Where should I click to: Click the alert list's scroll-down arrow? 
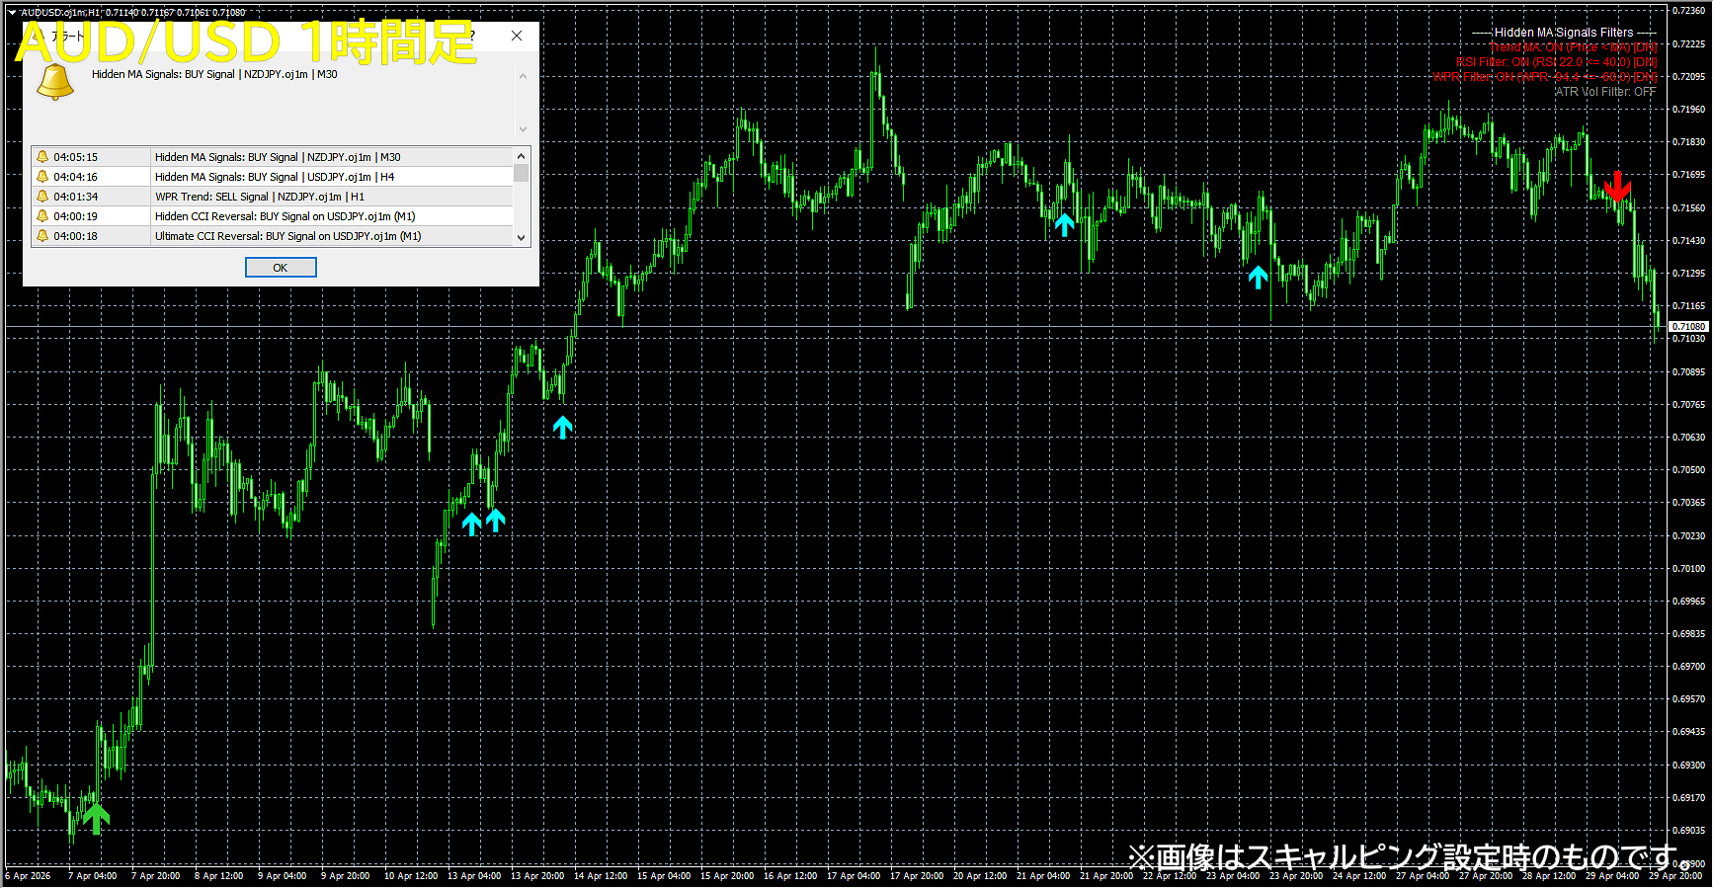point(522,238)
